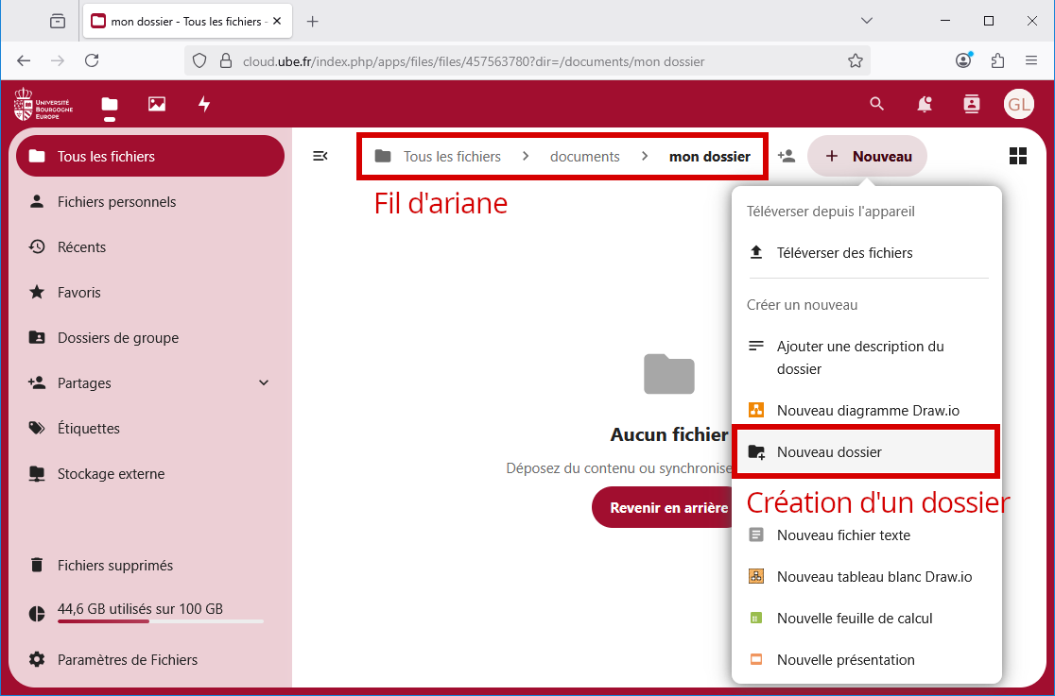Open the notifications bell
1055x696 pixels.
tap(924, 104)
